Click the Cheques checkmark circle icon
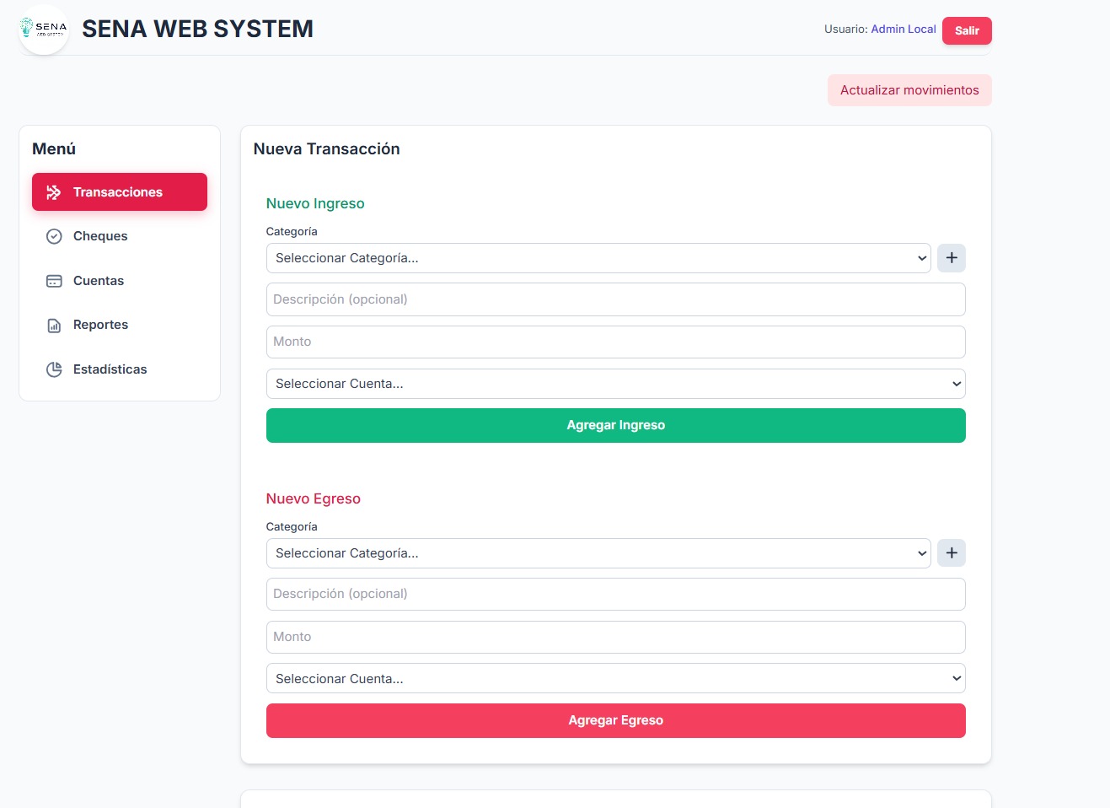 54,236
